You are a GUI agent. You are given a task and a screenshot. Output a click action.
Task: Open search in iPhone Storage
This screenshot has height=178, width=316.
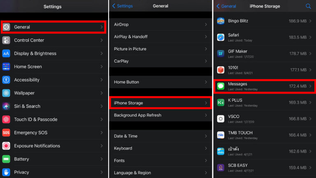click(308, 6)
